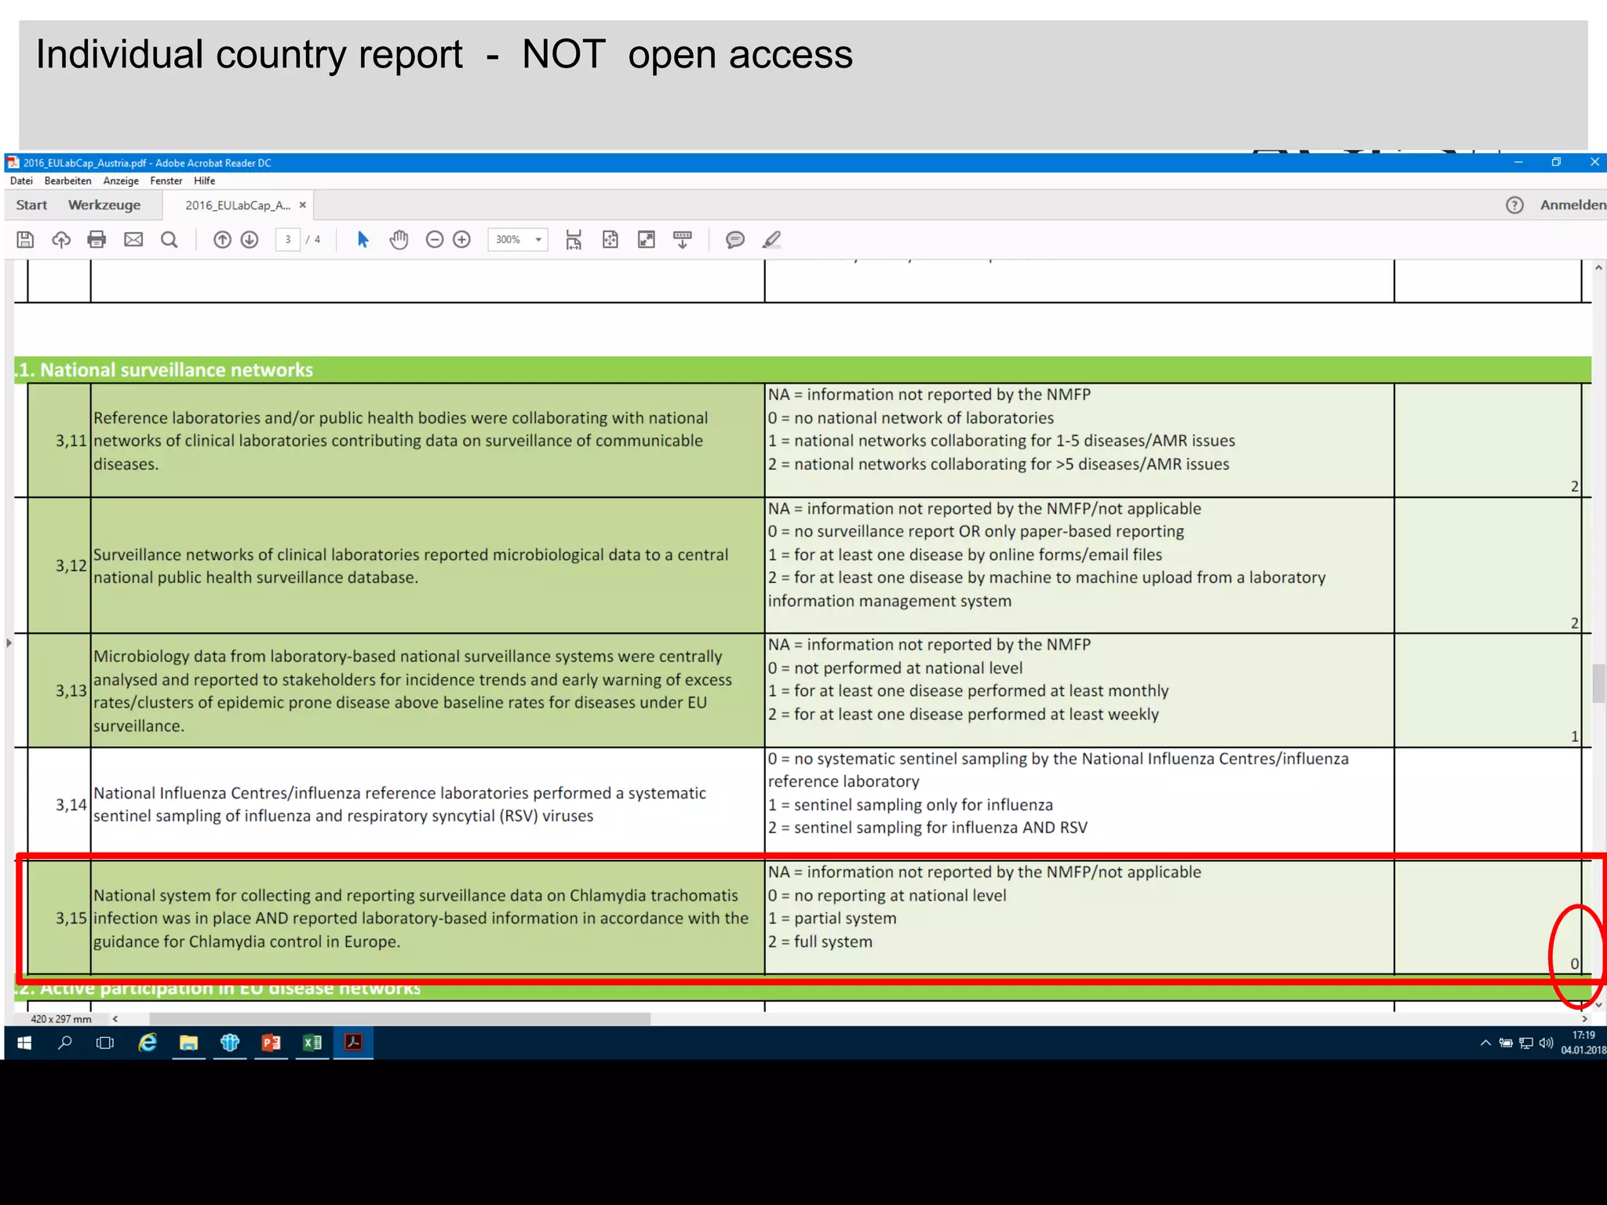Open the Windows Start menu
The image size is (1607, 1205).
tap(24, 1043)
